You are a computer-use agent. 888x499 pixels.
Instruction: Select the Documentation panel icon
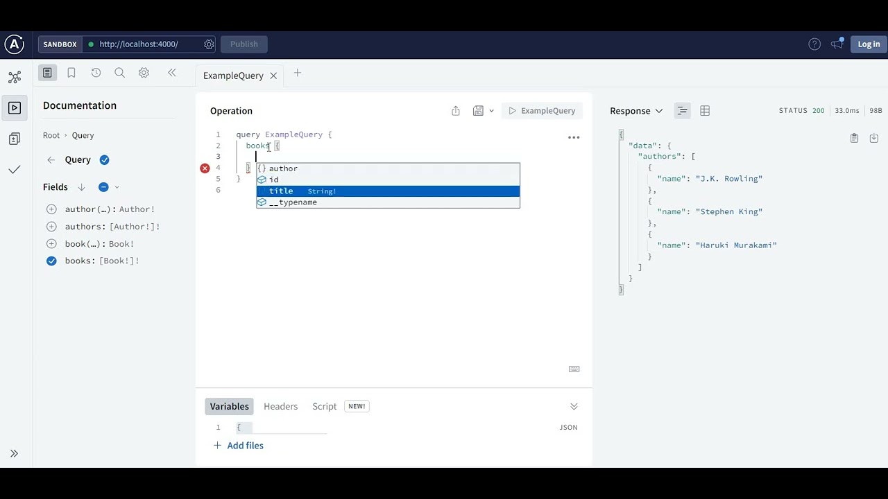coord(47,73)
